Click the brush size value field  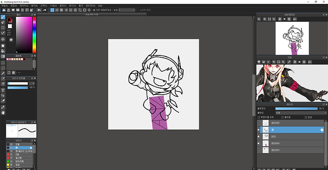tap(32, 83)
